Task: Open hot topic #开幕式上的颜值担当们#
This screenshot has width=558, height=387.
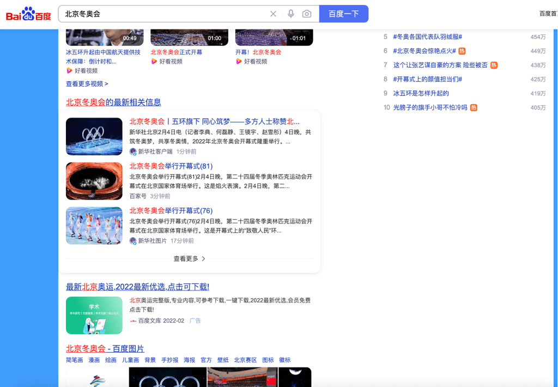Action: pyautogui.click(x=427, y=79)
